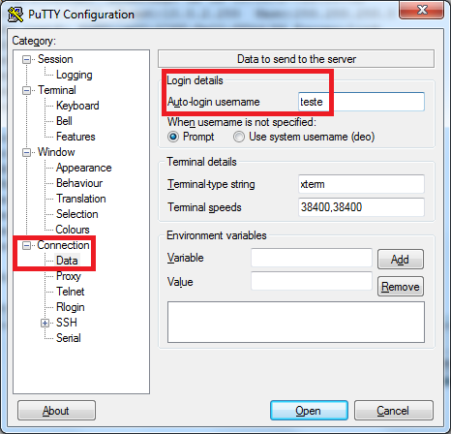Close the PuTTY Configuration window
The image size is (451, 434).
(422, 10)
